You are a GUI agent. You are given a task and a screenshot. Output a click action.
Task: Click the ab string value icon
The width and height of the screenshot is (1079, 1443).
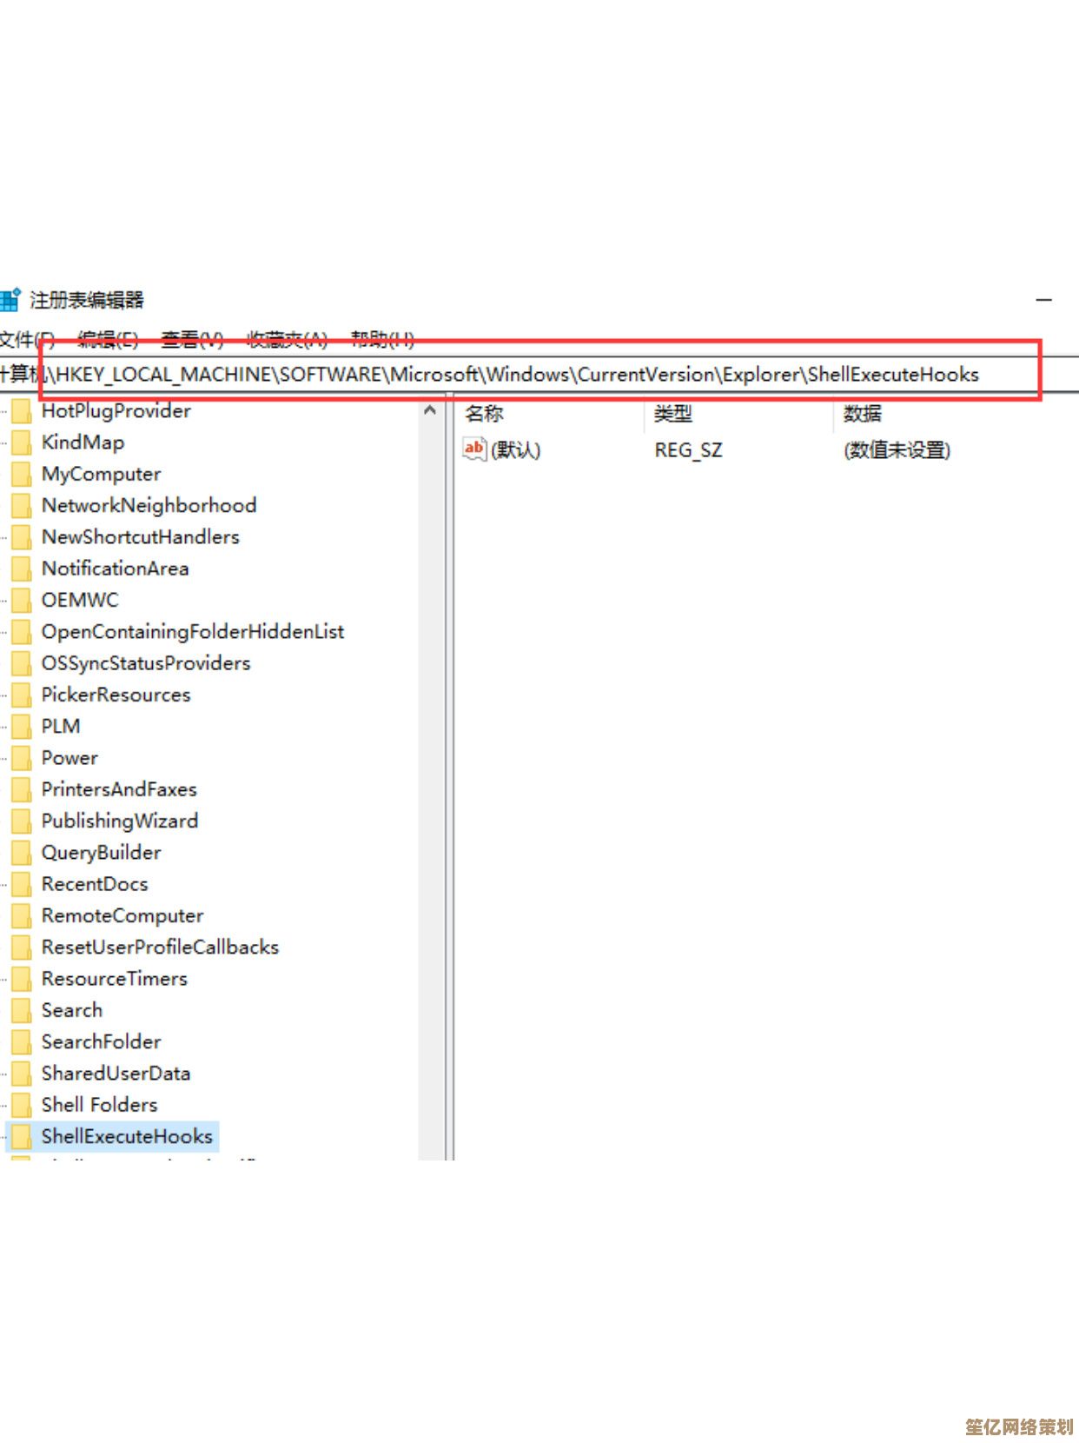coord(474,449)
